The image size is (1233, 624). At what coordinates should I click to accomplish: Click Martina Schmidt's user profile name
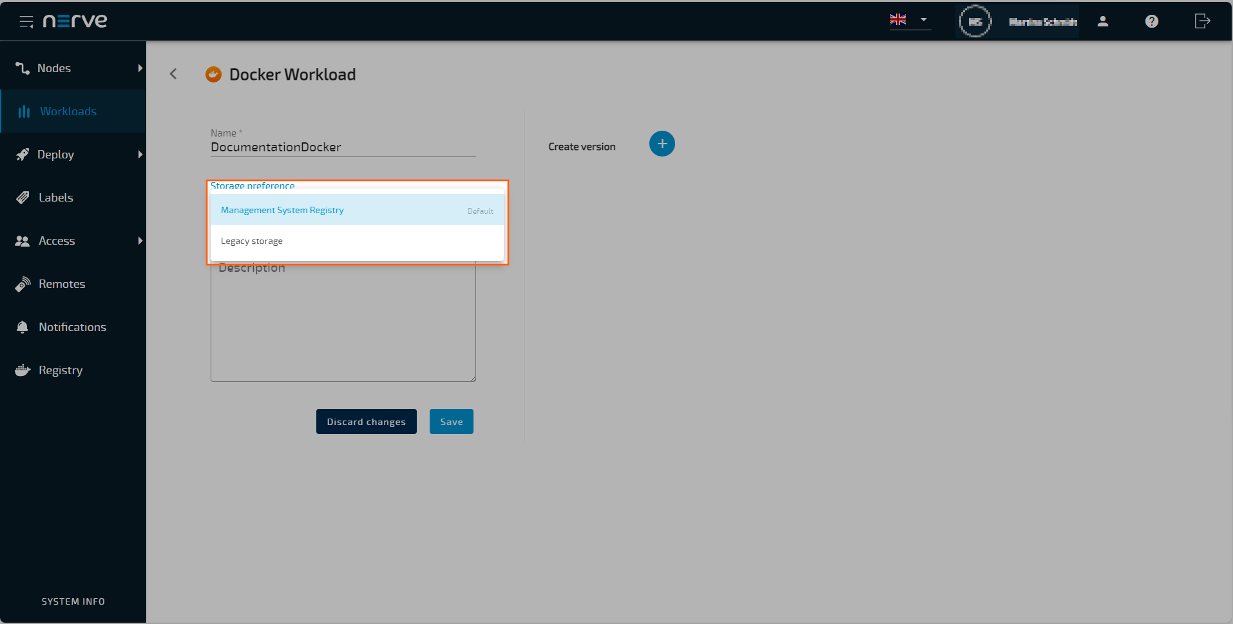[x=1042, y=21]
